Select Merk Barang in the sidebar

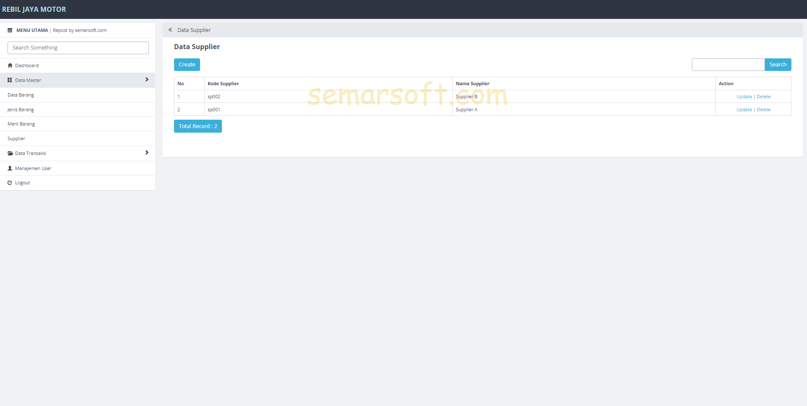tap(21, 123)
